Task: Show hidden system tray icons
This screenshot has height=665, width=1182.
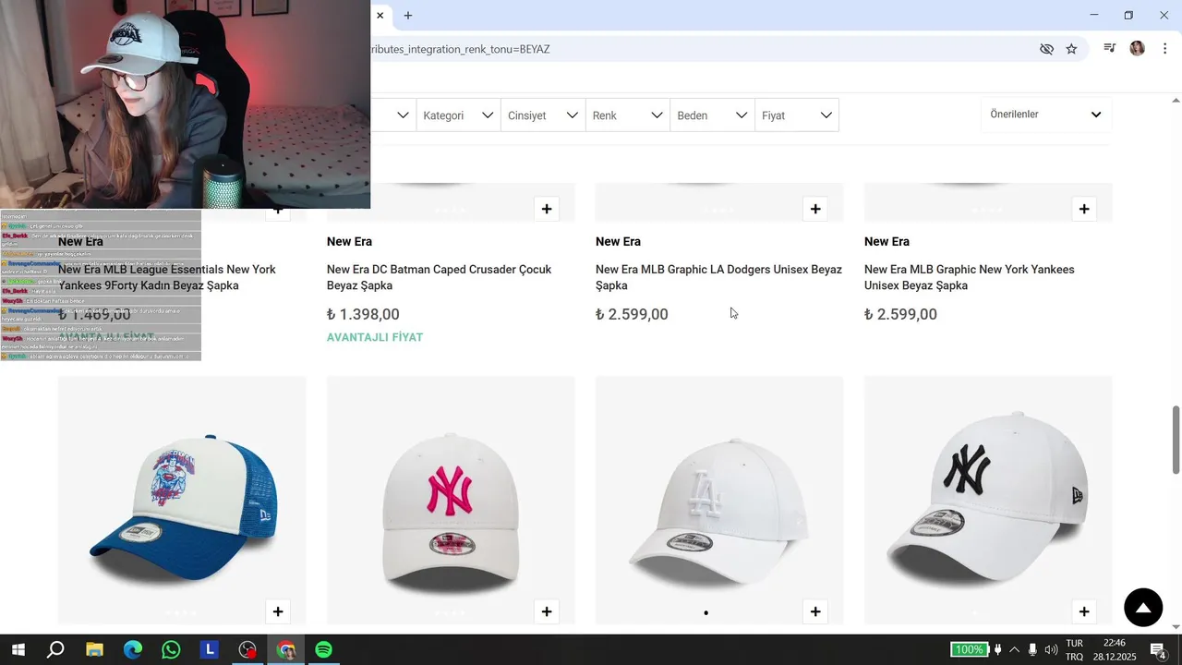Action: 1015,650
